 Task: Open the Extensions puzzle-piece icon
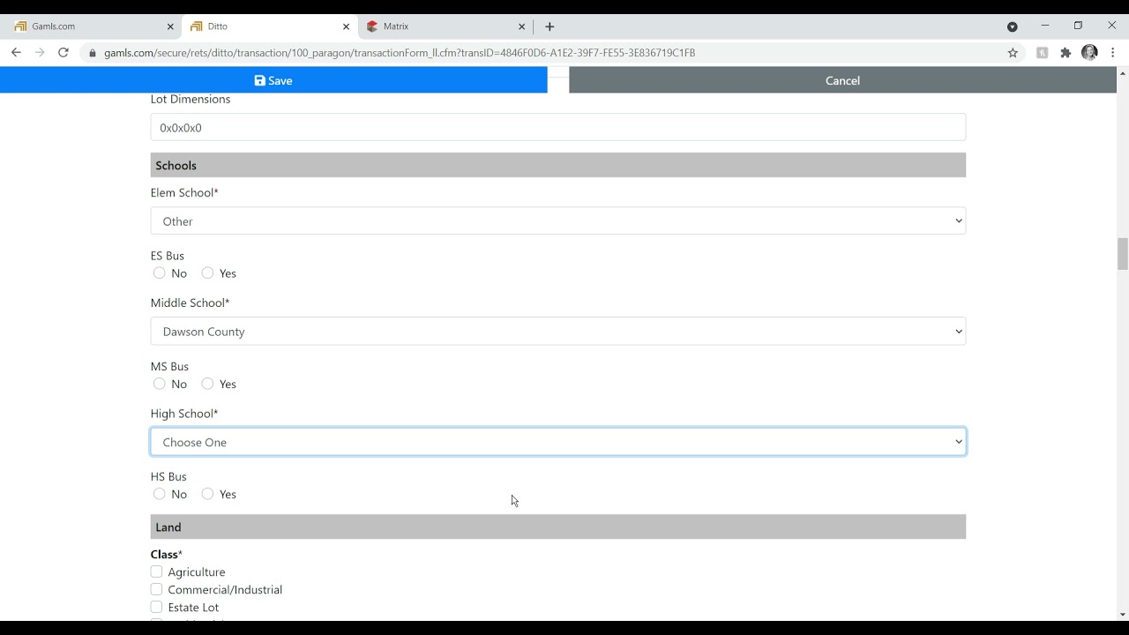click(x=1065, y=53)
